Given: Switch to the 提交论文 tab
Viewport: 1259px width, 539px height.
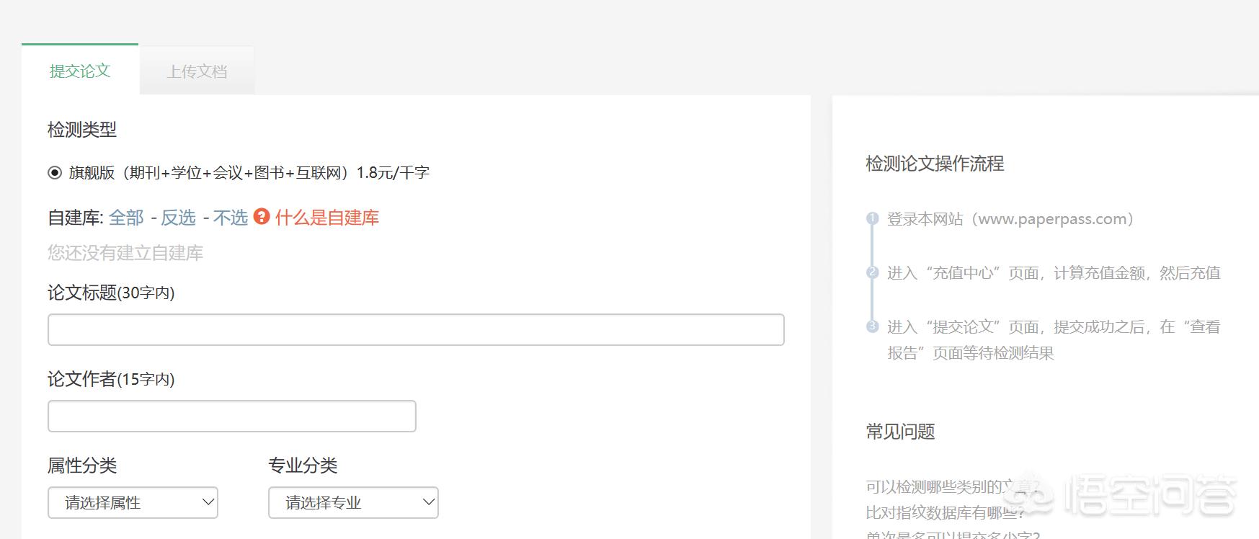Looking at the screenshot, I should pos(80,71).
